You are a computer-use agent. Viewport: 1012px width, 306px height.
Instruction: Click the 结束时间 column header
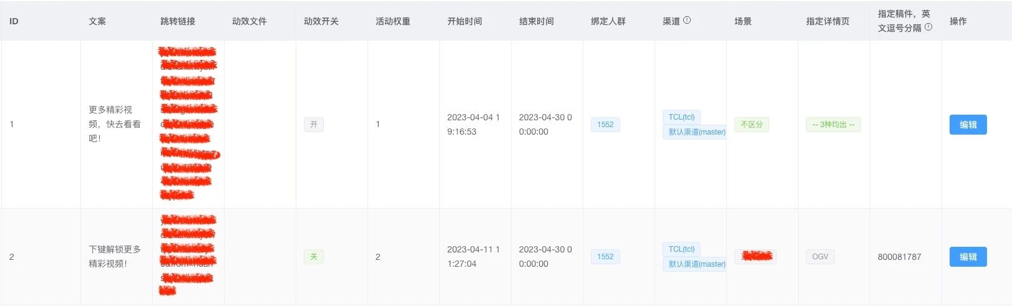click(536, 21)
